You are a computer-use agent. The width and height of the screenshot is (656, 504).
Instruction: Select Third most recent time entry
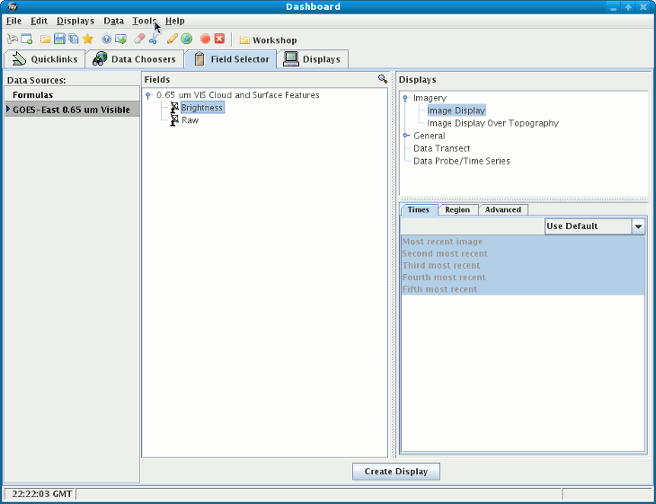pos(441,266)
